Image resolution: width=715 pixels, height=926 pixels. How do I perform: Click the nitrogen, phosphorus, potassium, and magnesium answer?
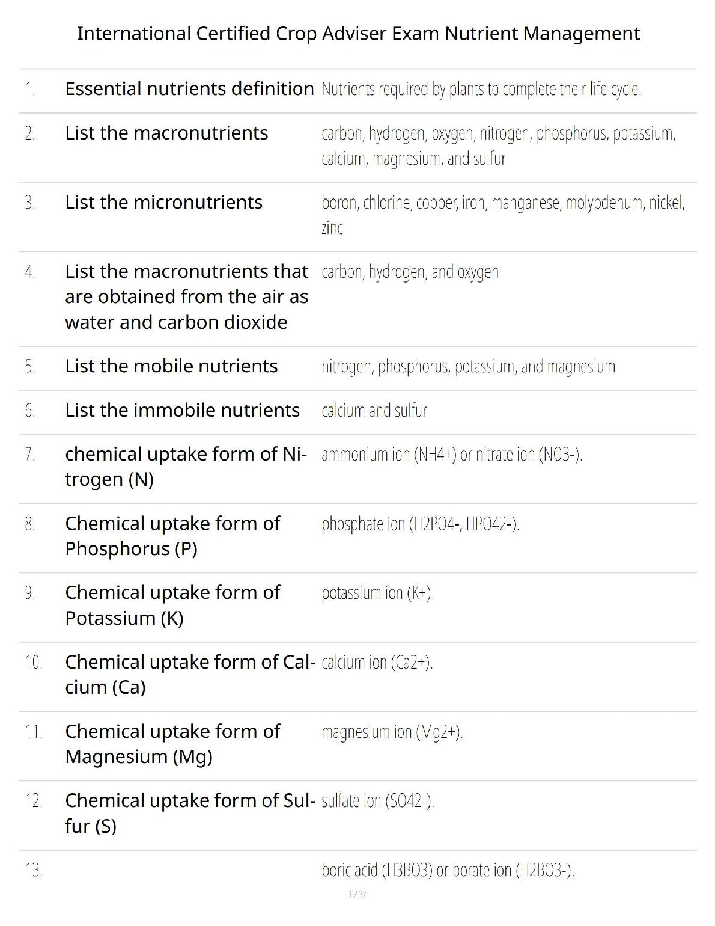click(468, 367)
